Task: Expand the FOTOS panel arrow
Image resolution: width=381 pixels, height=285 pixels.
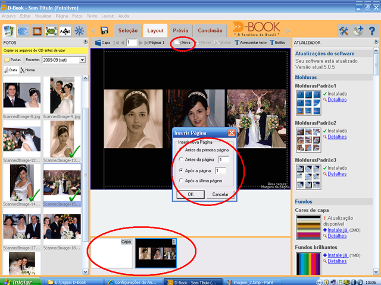Action: [x=86, y=42]
